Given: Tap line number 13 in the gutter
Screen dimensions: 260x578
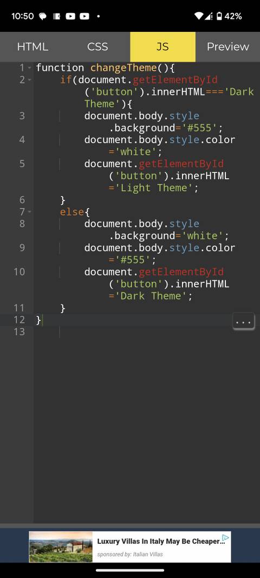Looking at the screenshot, I should pos(19,332).
